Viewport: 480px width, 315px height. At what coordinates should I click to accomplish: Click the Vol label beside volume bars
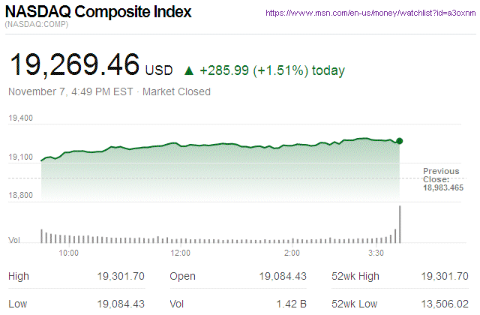[13, 240]
